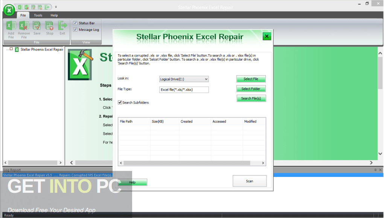Screen dimensions: 384x218
Task: Click the Select Folder button
Action: (x=251, y=89)
